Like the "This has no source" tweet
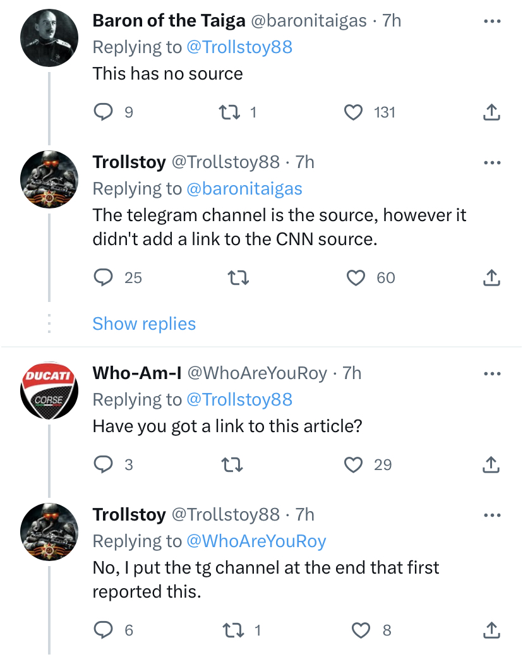This screenshot has width=523, height=664. pos(354,112)
